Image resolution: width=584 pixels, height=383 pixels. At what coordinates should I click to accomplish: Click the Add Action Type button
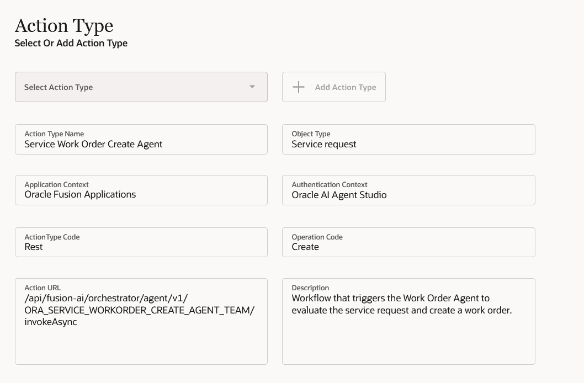coord(333,87)
